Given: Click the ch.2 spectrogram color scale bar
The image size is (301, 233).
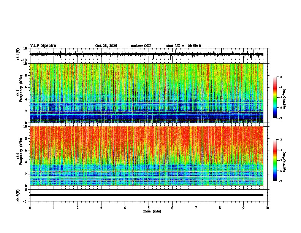Looking at the screenshot, I should pos(275,160).
